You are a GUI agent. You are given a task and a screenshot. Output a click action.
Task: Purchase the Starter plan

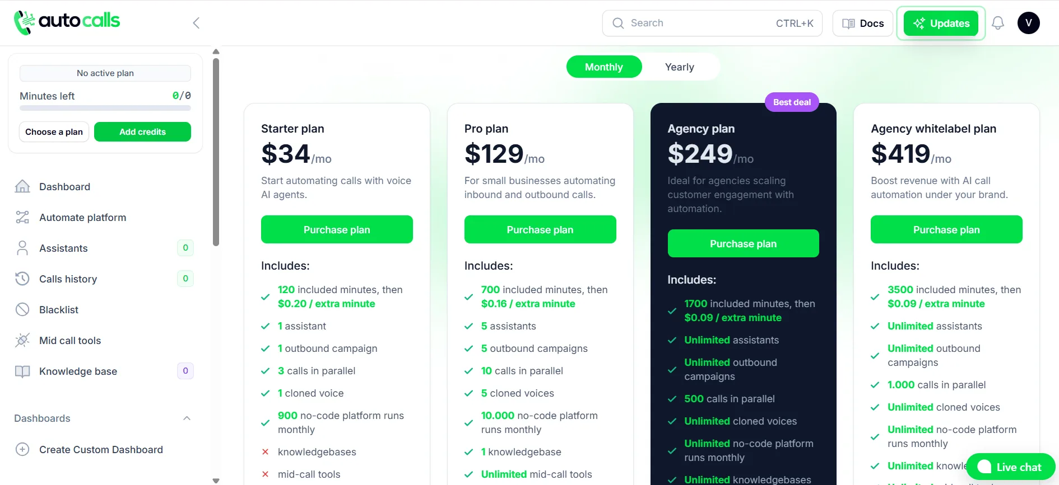(x=337, y=229)
